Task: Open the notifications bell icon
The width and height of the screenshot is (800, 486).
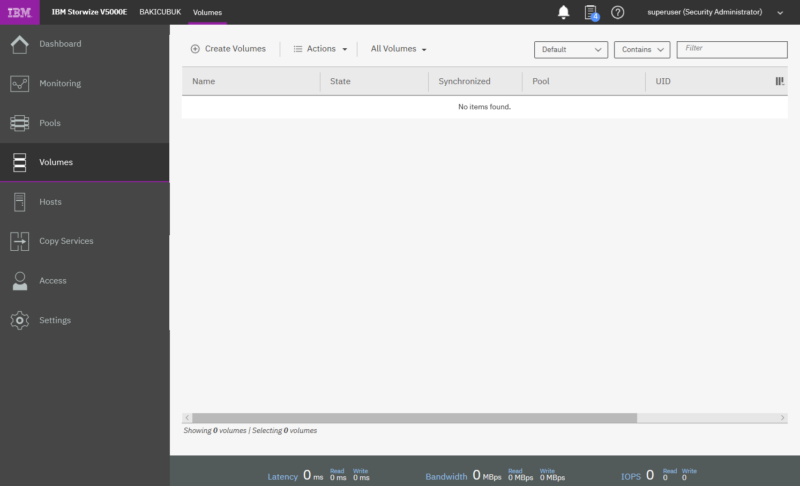Action: point(563,12)
